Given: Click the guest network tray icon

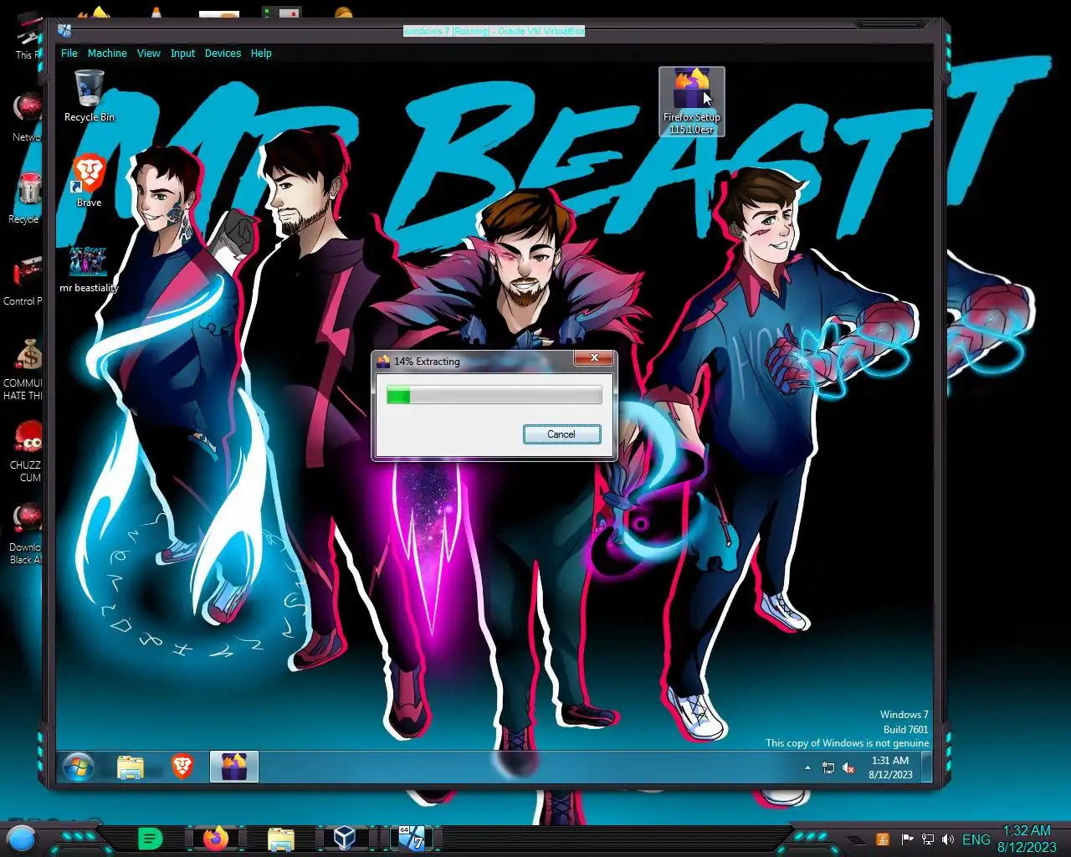Looking at the screenshot, I should pos(828,767).
